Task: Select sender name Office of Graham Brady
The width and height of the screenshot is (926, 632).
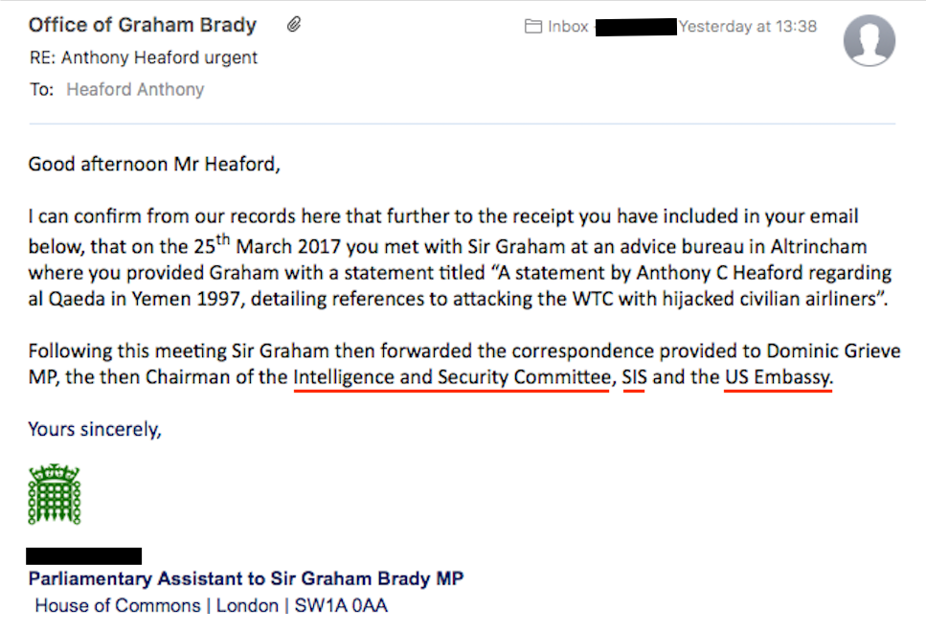Action: (x=144, y=26)
